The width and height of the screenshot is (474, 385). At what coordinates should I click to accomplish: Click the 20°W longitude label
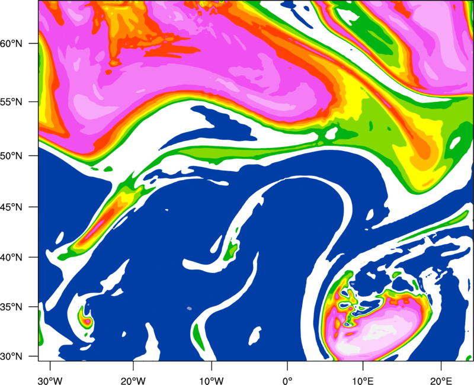133,381
